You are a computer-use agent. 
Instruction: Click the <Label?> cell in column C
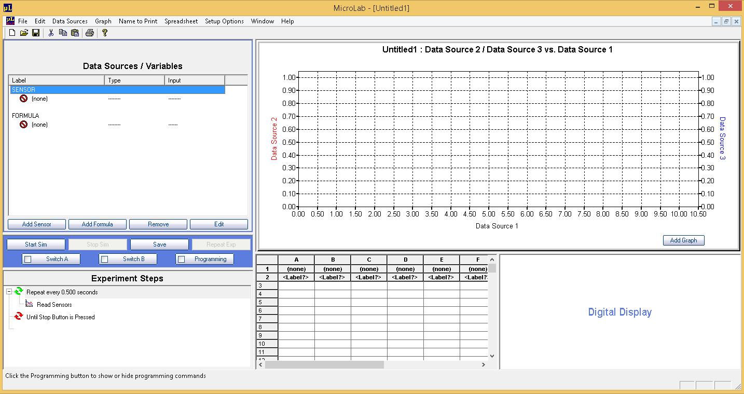pyautogui.click(x=369, y=277)
